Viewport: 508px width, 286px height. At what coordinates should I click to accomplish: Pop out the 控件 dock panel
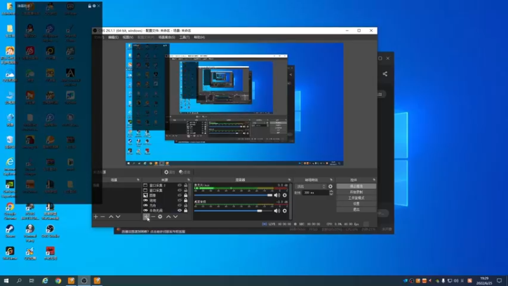click(374, 180)
